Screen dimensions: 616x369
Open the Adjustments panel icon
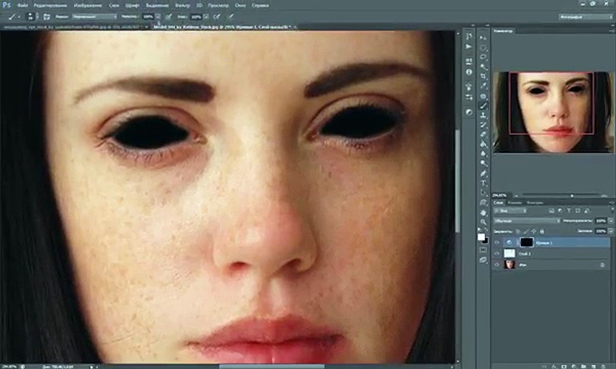[469, 111]
